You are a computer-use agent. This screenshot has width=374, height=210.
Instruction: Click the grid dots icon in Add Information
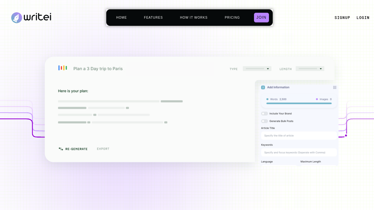[x=335, y=87]
